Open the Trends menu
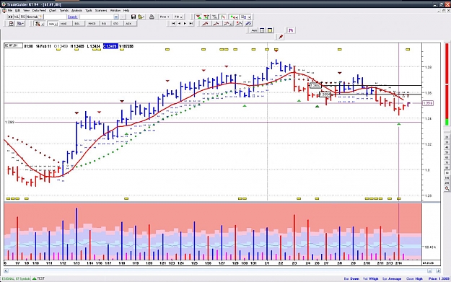 (64, 10)
